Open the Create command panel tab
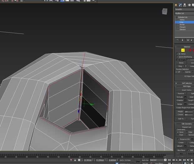This screenshot has height=164, width=194. pyautogui.click(x=176, y=5)
